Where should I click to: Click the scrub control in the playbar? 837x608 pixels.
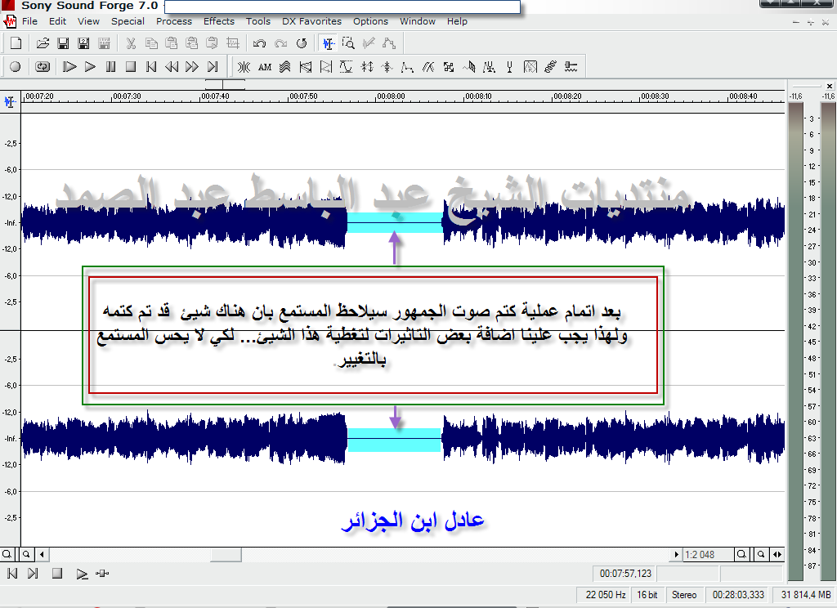102,574
